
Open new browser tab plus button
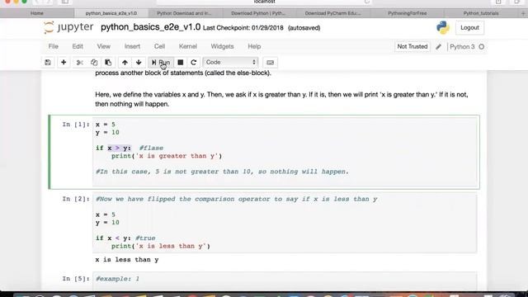(523, 13)
